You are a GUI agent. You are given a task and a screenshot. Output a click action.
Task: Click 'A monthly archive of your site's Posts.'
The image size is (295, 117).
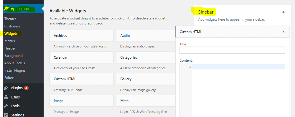80,46
